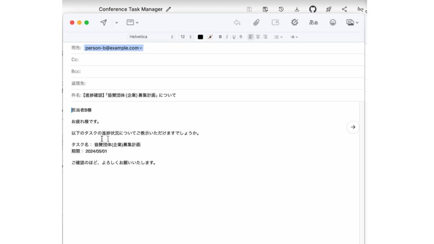Toggle underline text formatting
Viewport: 434px width, 244px height.
[234, 37]
